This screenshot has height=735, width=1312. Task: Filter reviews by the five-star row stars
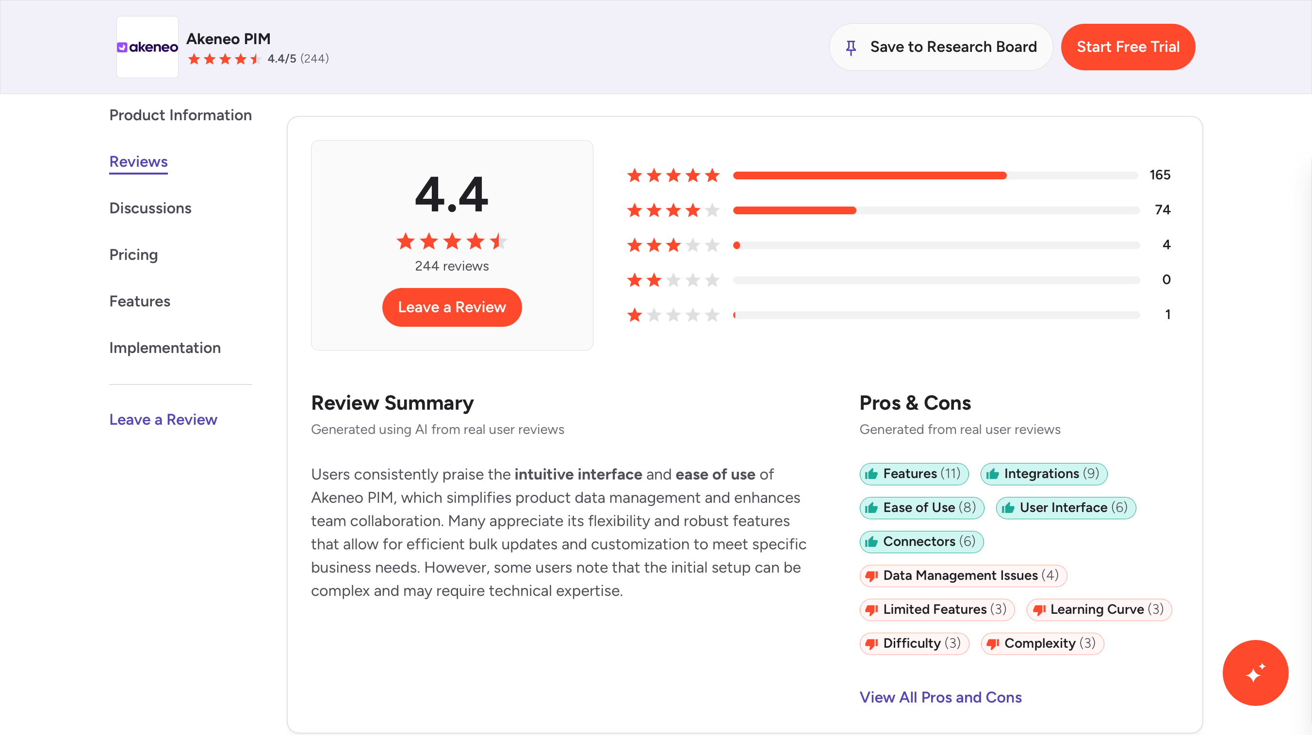coord(673,176)
